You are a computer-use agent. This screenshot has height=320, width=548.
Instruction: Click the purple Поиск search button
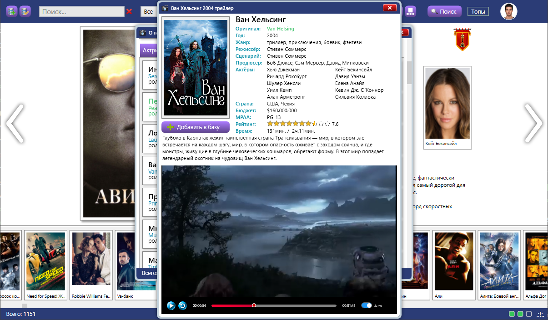(x=444, y=11)
